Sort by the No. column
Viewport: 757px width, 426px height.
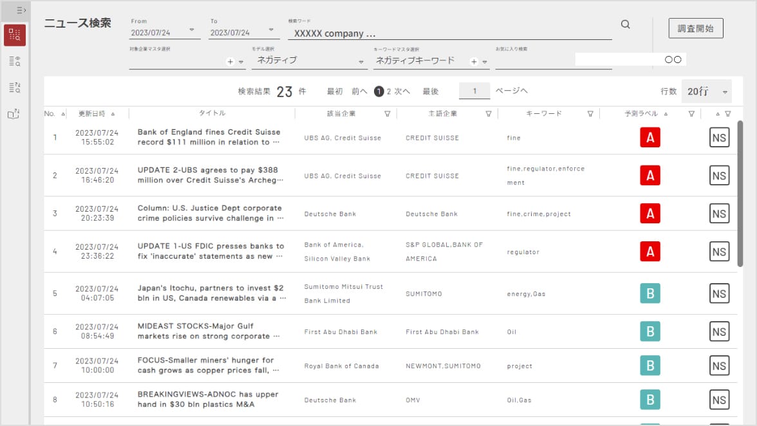point(63,114)
